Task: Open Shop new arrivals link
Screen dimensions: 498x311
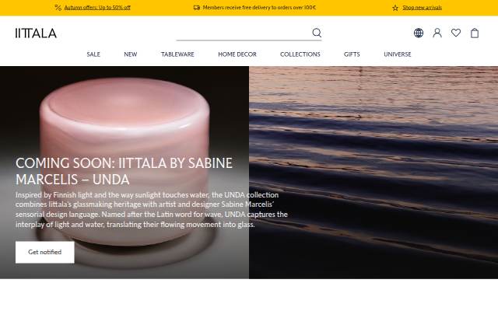Action: coord(422,8)
